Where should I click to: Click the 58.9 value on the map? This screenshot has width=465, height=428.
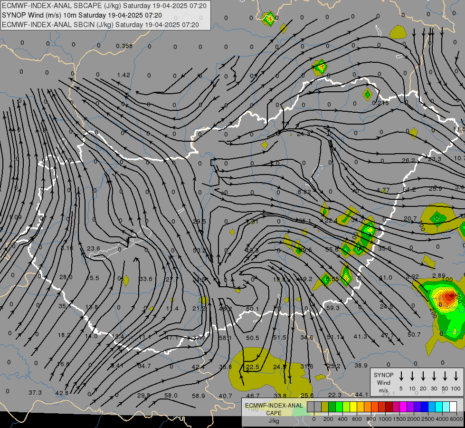tap(199, 396)
